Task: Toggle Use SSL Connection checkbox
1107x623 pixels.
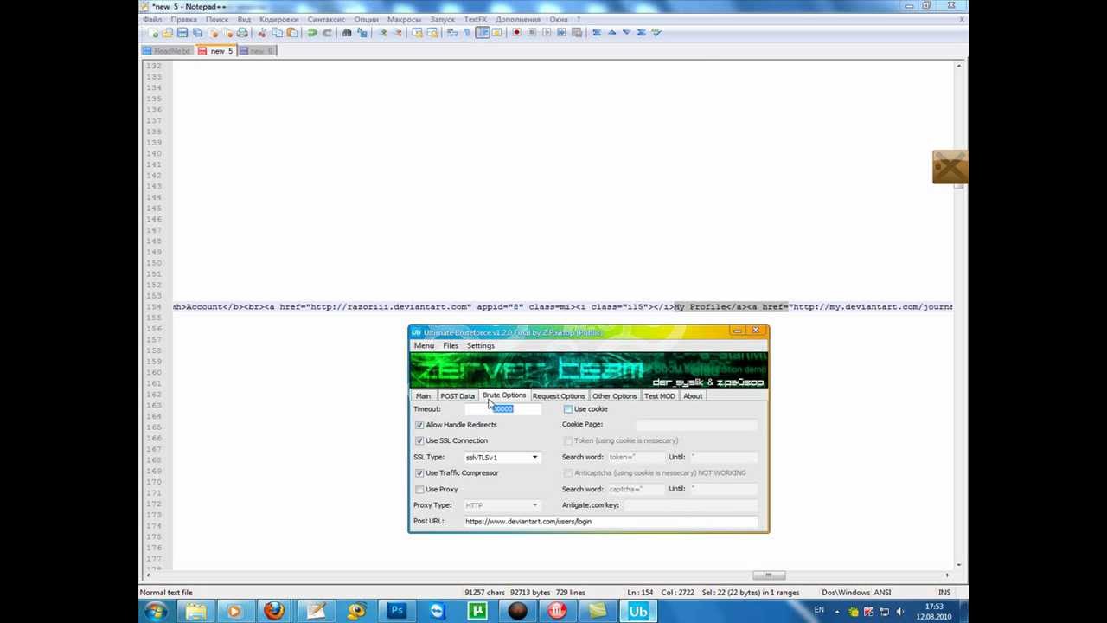Action: 419,440
